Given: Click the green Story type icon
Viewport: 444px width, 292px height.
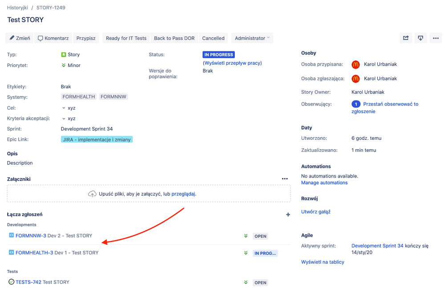Looking at the screenshot, I should (x=64, y=55).
